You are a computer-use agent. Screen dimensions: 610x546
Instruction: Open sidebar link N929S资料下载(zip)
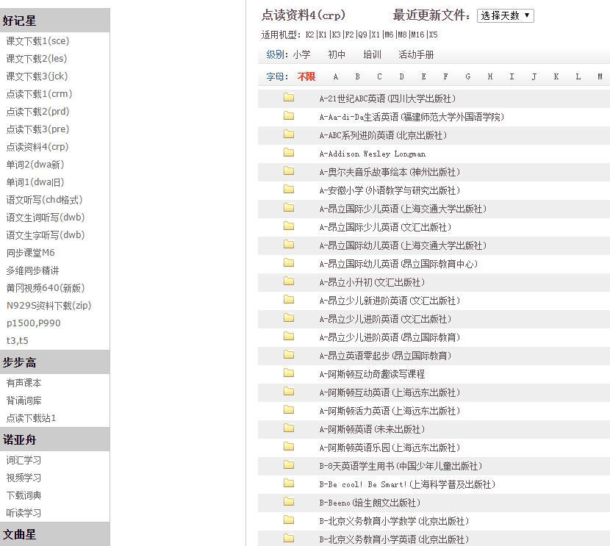49,306
